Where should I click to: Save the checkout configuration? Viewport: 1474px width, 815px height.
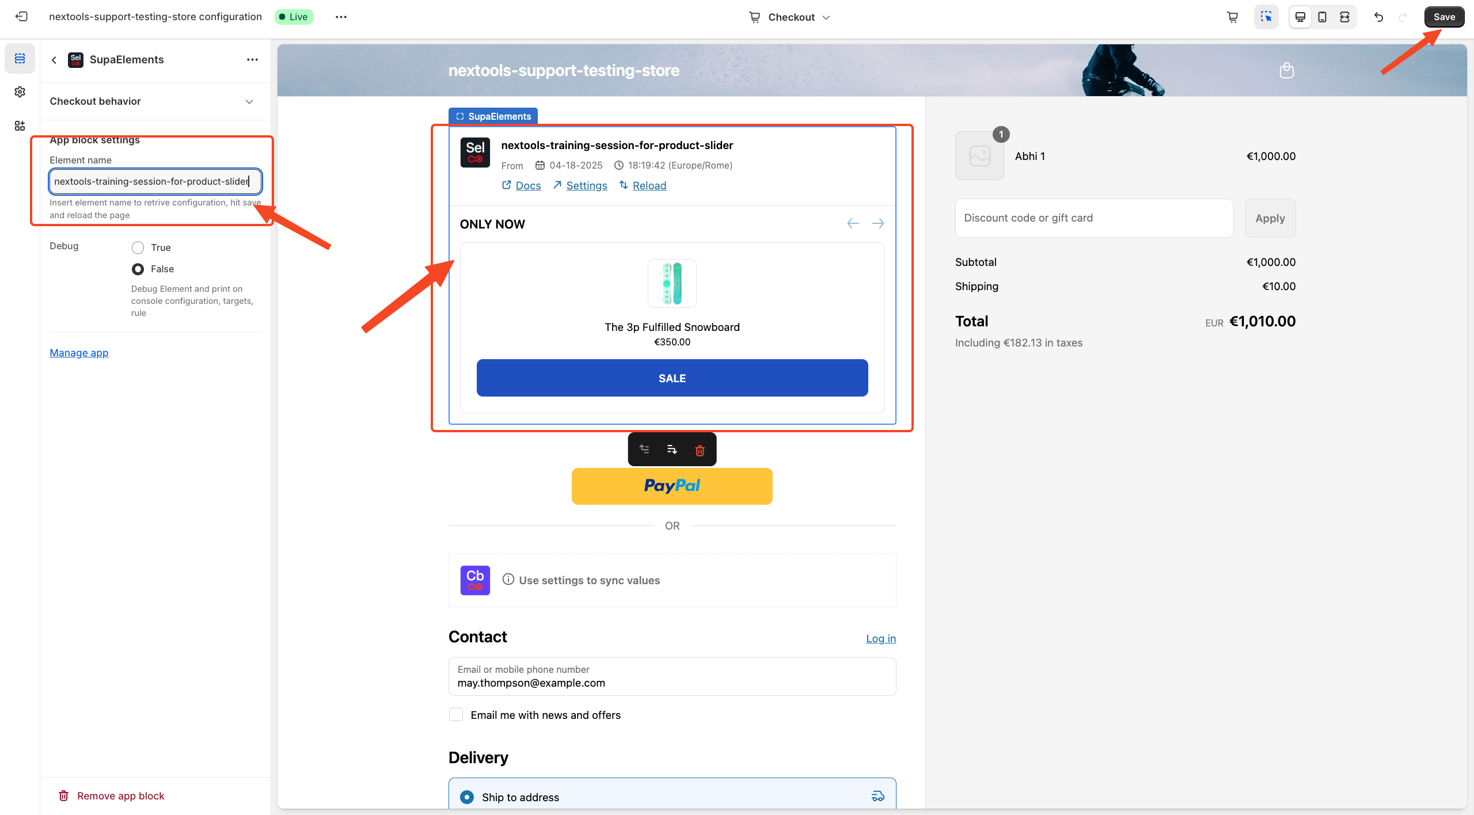[x=1444, y=17]
